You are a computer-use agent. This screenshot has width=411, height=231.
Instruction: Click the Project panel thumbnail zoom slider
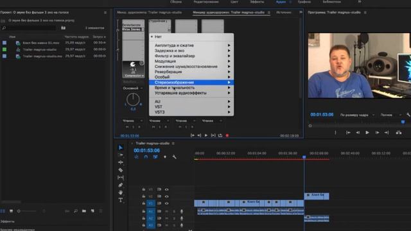point(27,211)
